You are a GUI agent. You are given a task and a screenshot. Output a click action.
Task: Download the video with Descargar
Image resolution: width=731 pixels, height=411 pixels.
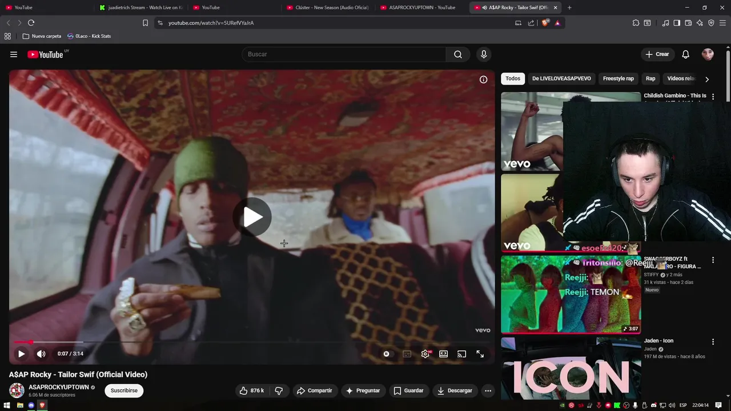(455, 390)
